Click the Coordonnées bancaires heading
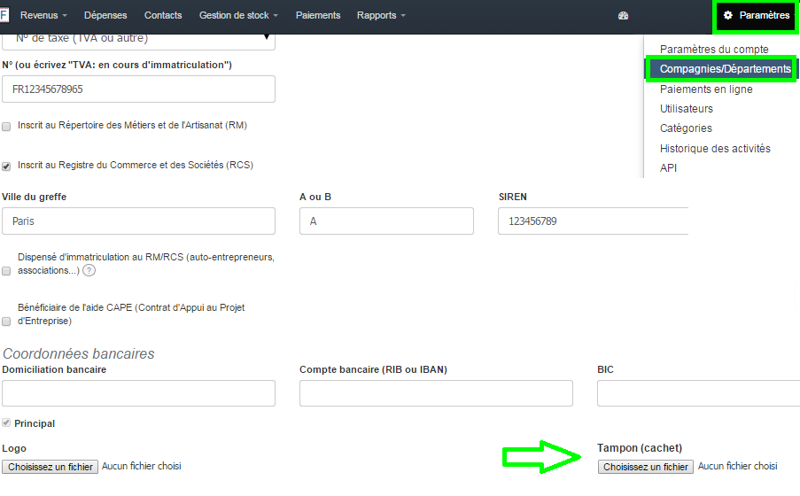 point(79,353)
